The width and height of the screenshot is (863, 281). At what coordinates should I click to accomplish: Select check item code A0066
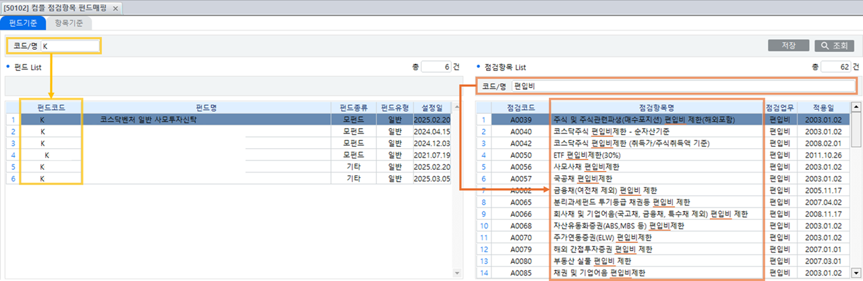click(521, 214)
